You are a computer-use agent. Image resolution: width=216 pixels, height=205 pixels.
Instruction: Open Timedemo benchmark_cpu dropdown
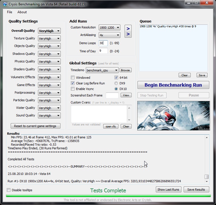tap(102, 70)
